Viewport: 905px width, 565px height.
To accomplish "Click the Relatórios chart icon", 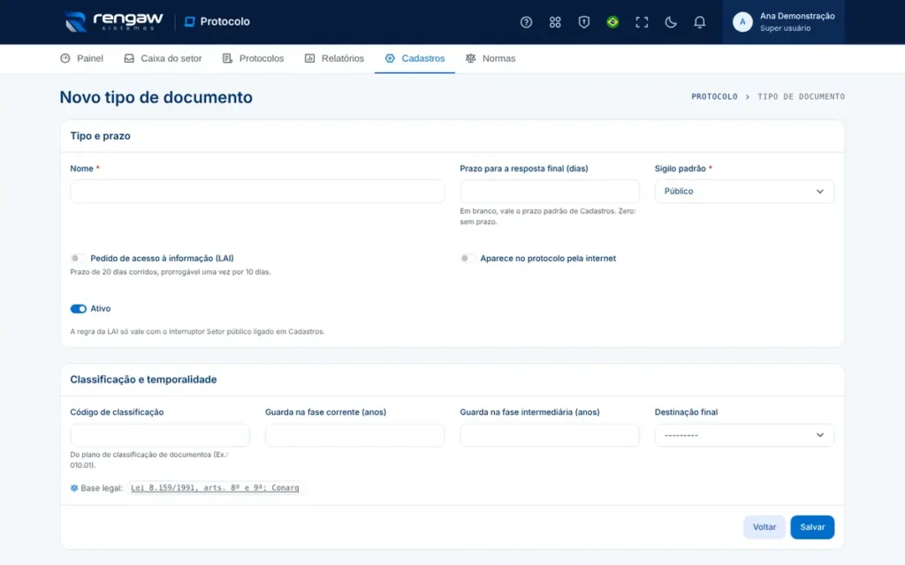I will (x=309, y=58).
